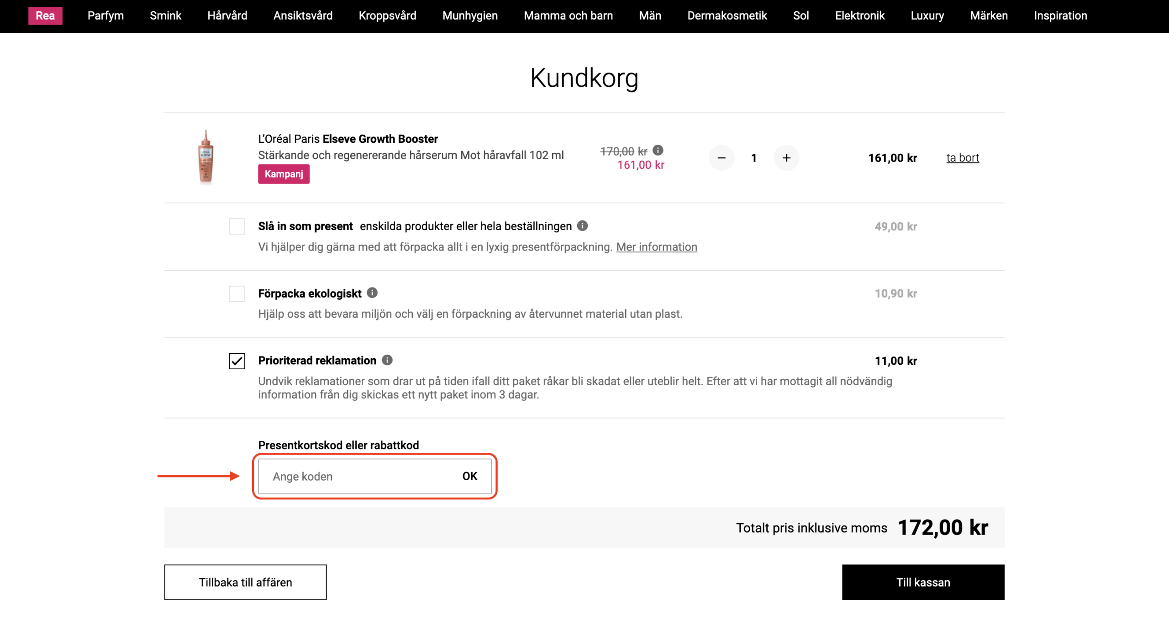Go to the Märken menu
The width and height of the screenshot is (1169, 629).
point(989,16)
